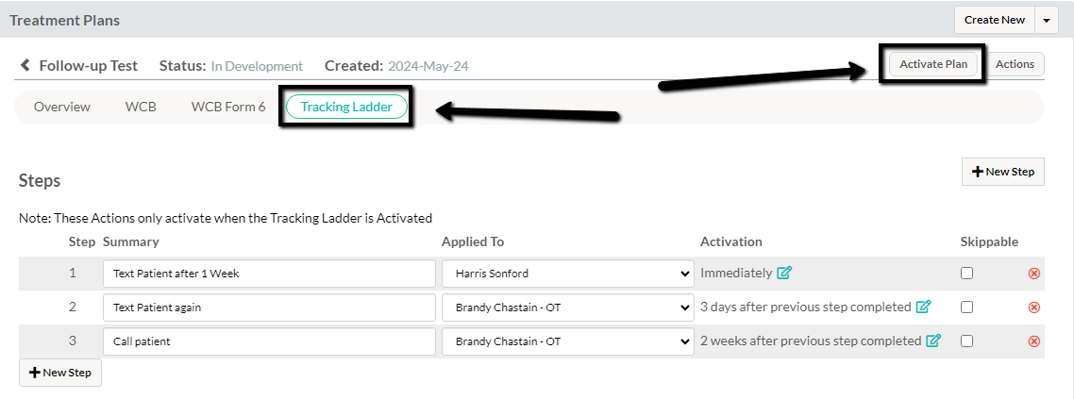Open the WCB Form 6 tab
1074x399 pixels.
click(x=228, y=107)
